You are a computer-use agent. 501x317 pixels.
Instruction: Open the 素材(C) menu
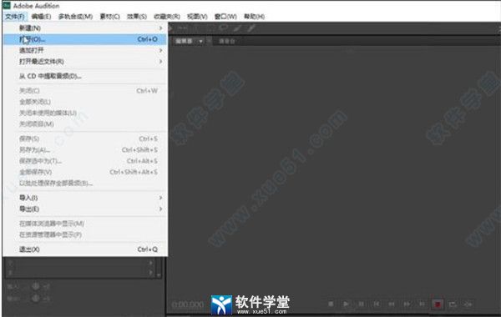click(x=109, y=17)
